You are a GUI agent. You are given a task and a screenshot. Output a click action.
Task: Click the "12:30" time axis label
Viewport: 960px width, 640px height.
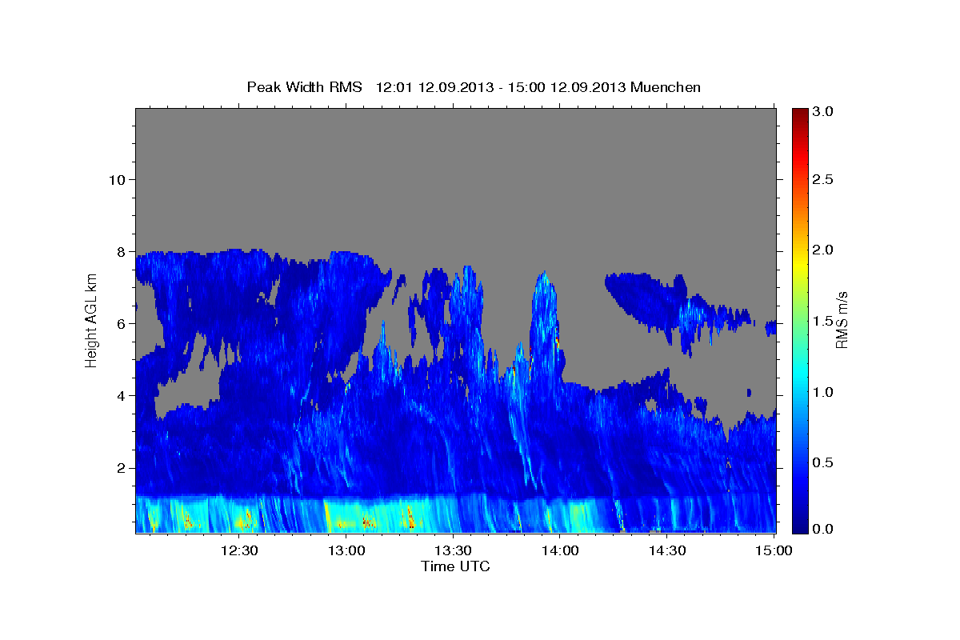pyautogui.click(x=238, y=550)
